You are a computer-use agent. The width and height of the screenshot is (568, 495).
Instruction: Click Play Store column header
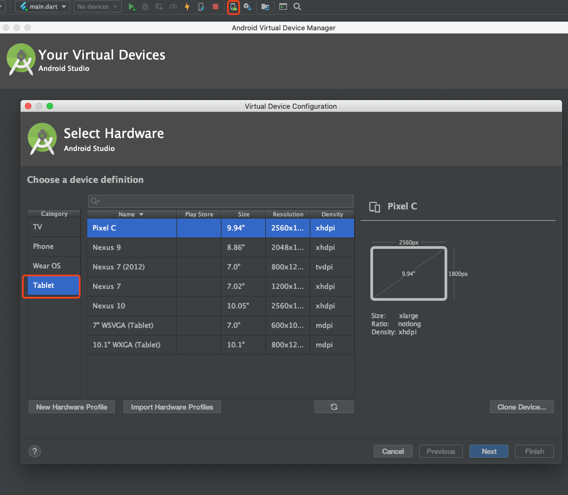(199, 214)
